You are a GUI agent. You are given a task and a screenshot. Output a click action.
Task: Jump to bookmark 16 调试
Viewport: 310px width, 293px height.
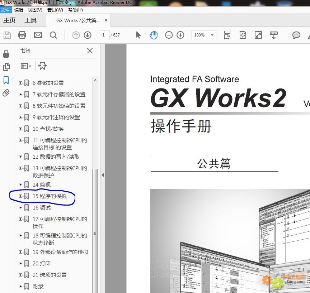pos(42,207)
